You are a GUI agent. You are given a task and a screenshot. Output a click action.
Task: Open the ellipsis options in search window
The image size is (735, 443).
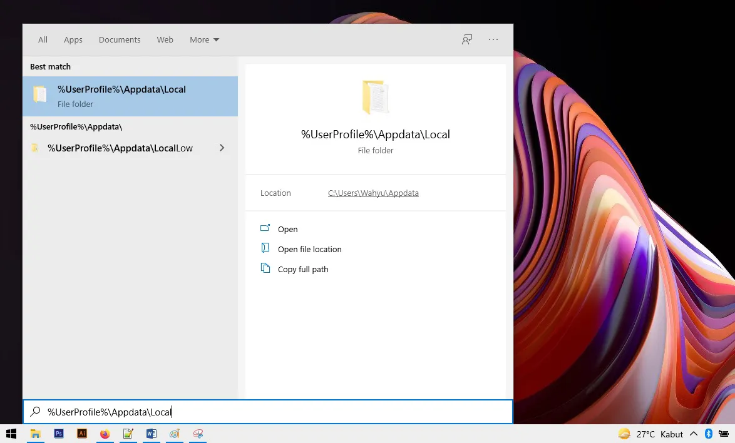pyautogui.click(x=493, y=39)
